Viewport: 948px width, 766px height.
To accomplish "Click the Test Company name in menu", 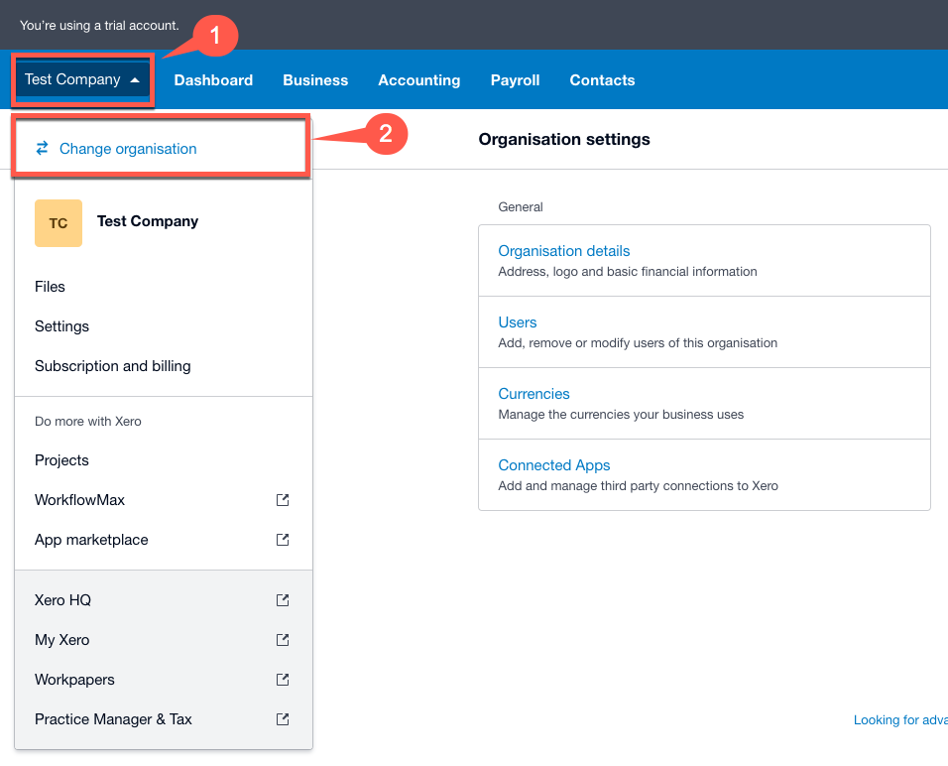I will pyautogui.click(x=148, y=221).
